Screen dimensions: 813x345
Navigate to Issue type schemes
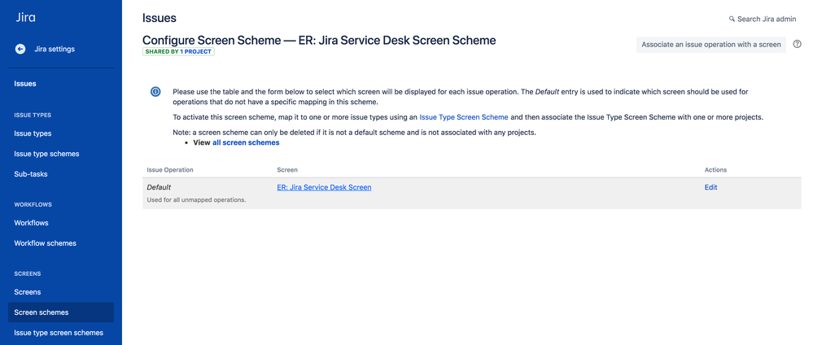coord(46,154)
